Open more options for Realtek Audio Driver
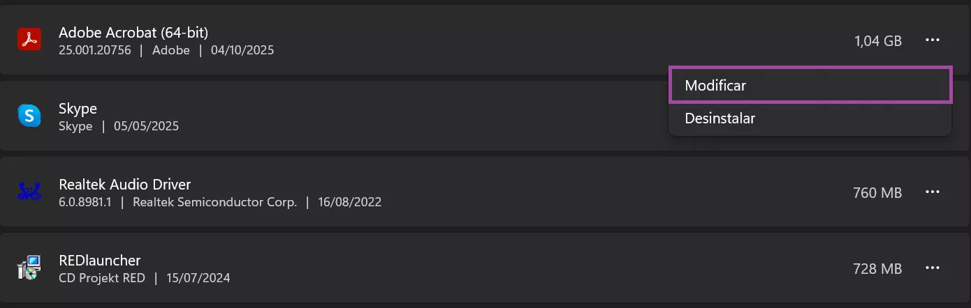This screenshot has height=308, width=971. (x=933, y=192)
